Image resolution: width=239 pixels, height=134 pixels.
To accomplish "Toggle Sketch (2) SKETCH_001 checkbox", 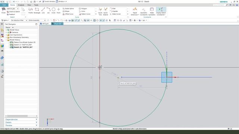I will (x=11, y=47).
